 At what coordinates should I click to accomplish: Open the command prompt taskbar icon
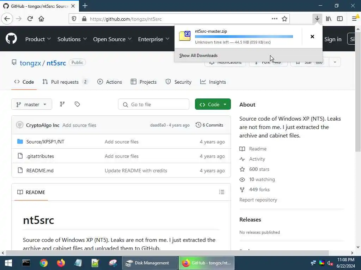[26, 263]
